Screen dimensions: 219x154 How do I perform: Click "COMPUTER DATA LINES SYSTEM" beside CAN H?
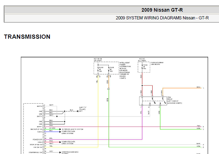point(69,133)
